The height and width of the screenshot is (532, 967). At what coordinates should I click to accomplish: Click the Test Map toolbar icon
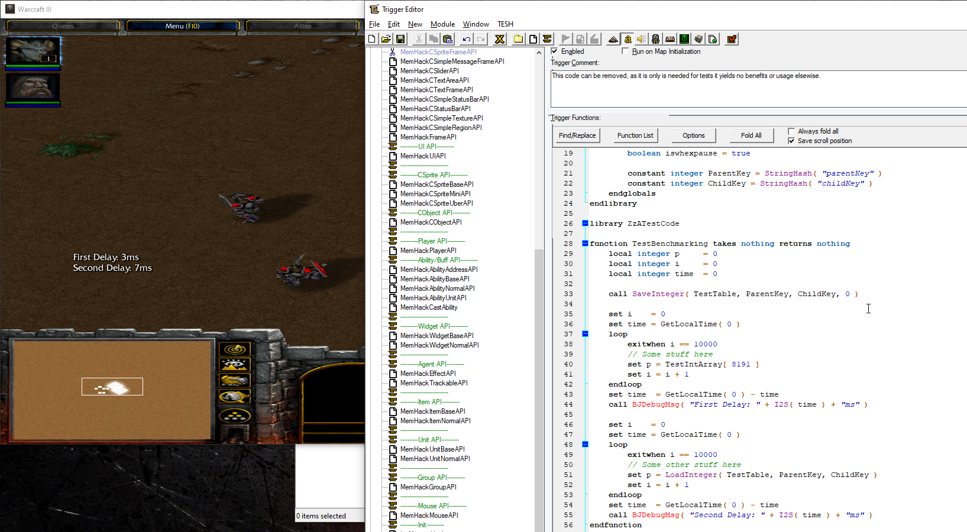(x=732, y=39)
